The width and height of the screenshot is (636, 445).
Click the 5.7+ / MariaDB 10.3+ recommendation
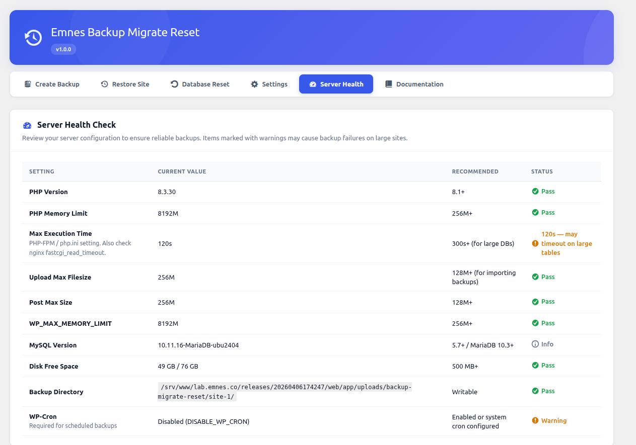pyautogui.click(x=483, y=345)
